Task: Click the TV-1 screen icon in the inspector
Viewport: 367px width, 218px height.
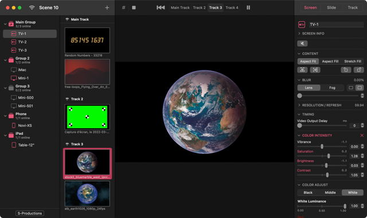Action: point(302,25)
